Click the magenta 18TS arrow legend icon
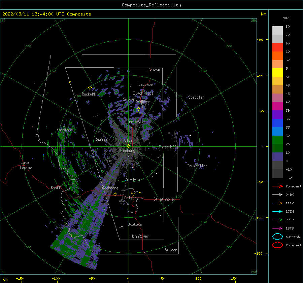This screenshot has width=303, height=283. pos(277,228)
